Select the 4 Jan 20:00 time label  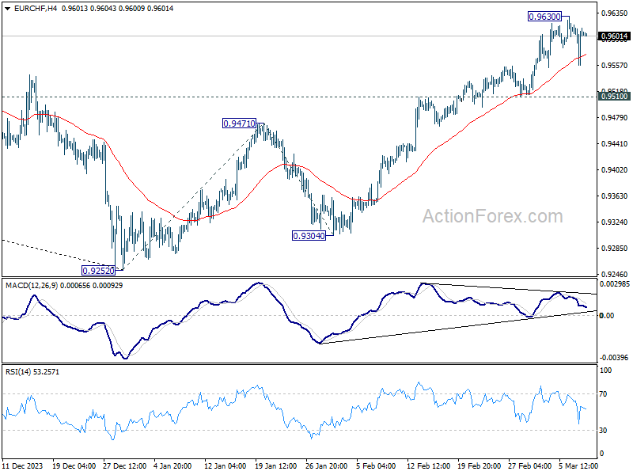[x=172, y=465]
